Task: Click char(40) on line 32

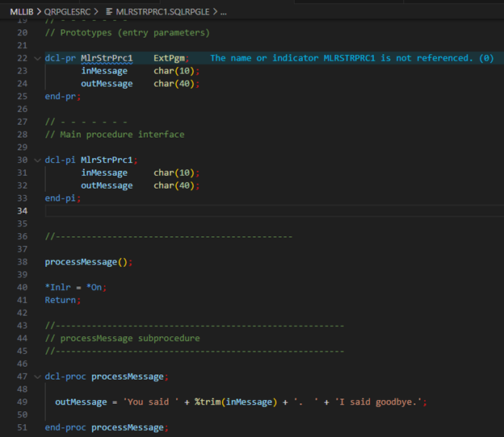Action: click(174, 185)
